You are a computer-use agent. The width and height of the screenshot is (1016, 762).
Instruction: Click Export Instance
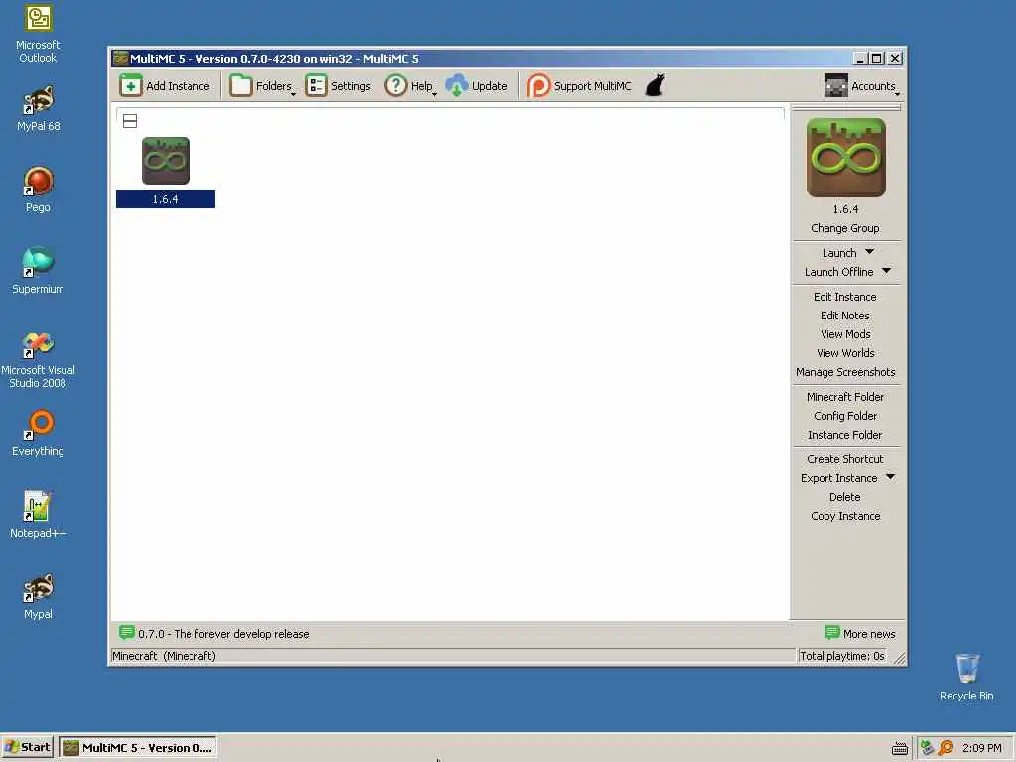click(x=839, y=477)
